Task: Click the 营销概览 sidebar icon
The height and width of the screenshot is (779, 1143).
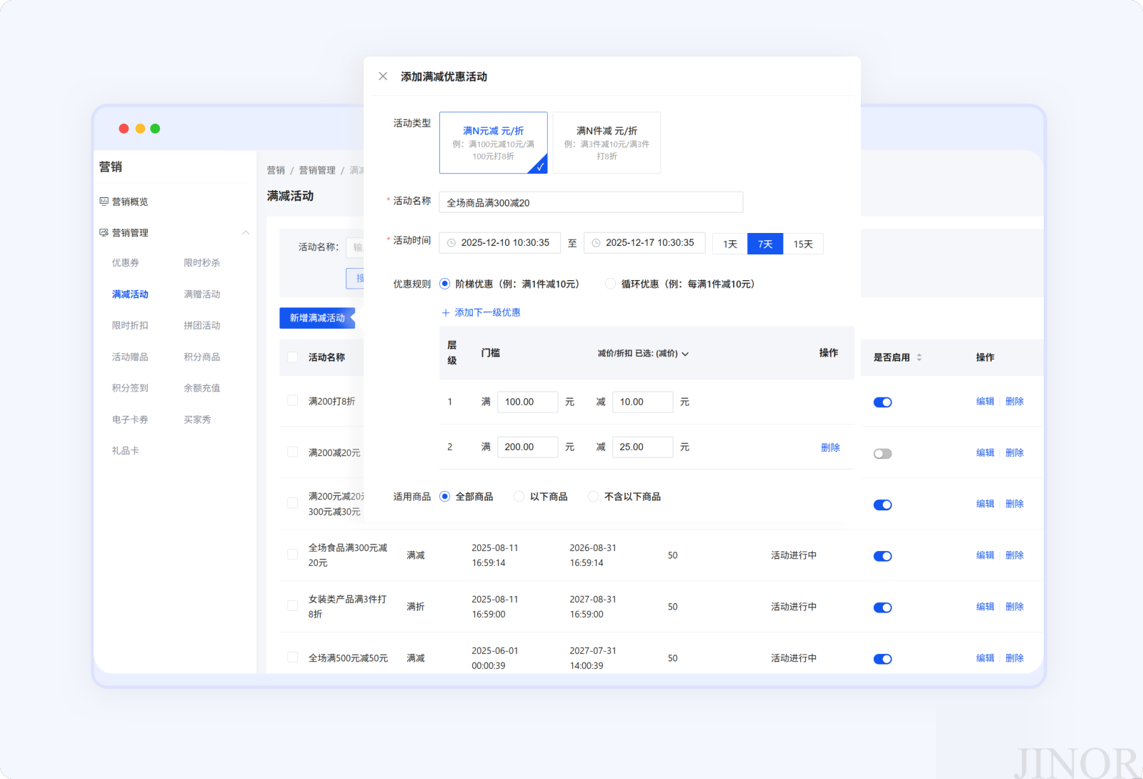Action: (x=104, y=202)
